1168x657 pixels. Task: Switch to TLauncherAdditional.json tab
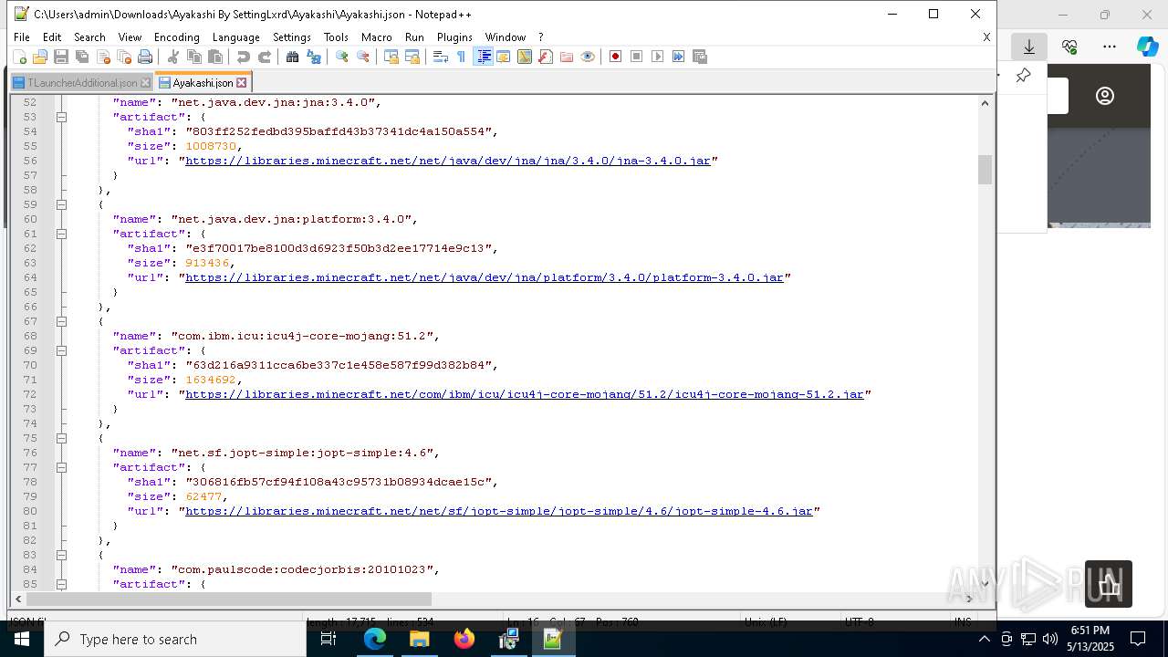point(82,83)
